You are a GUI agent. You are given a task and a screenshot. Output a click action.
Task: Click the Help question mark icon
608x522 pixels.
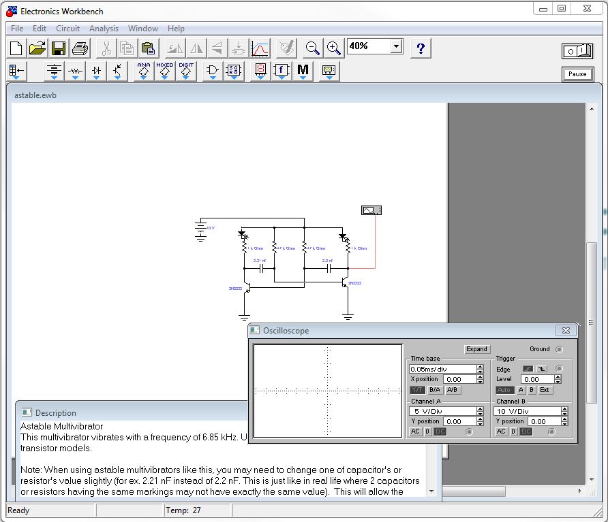click(421, 48)
